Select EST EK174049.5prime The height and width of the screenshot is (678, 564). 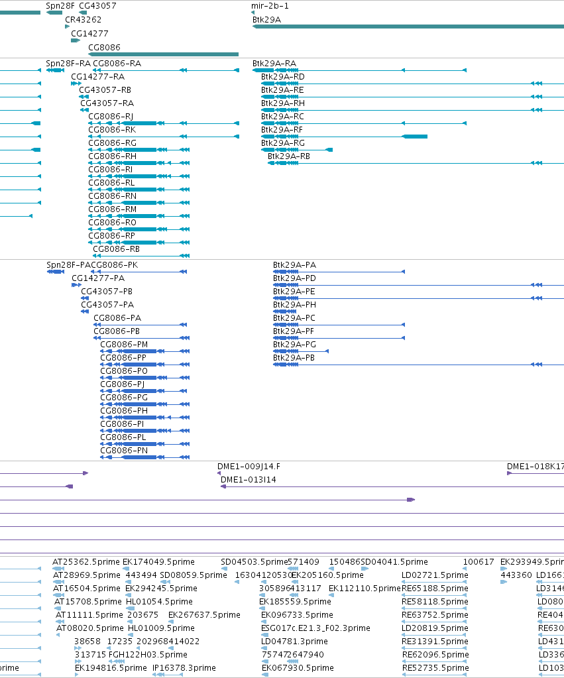[159, 562]
